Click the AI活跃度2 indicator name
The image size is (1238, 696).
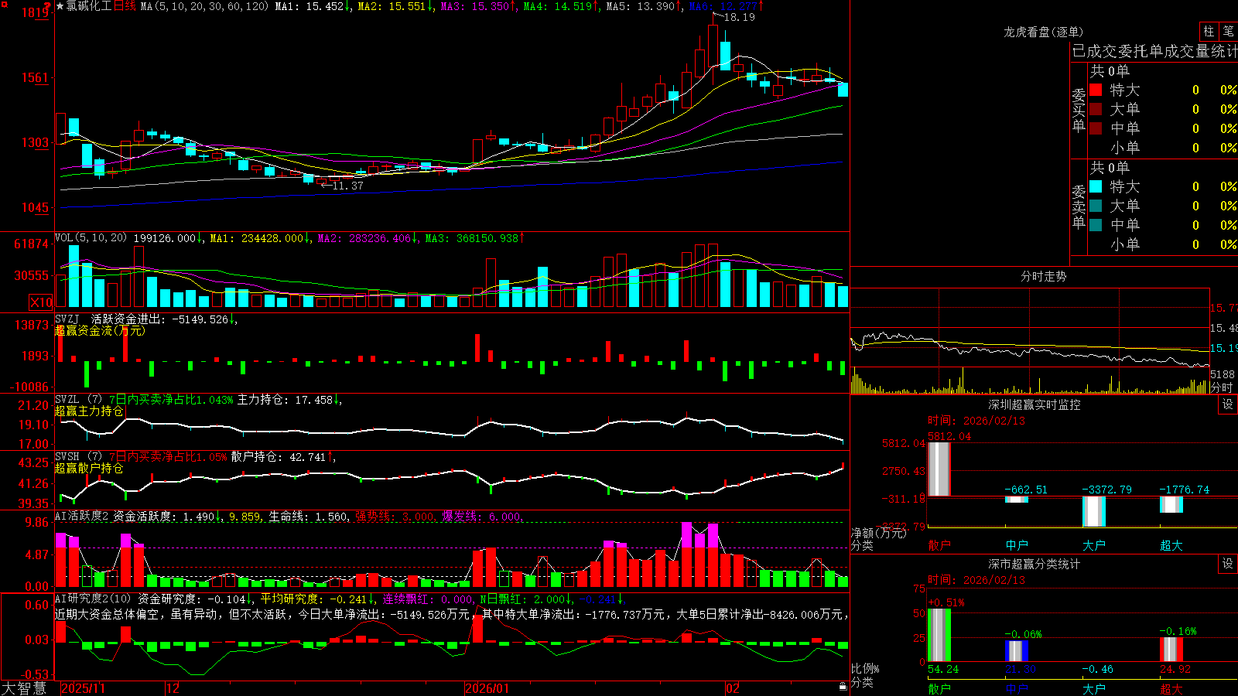pos(82,517)
